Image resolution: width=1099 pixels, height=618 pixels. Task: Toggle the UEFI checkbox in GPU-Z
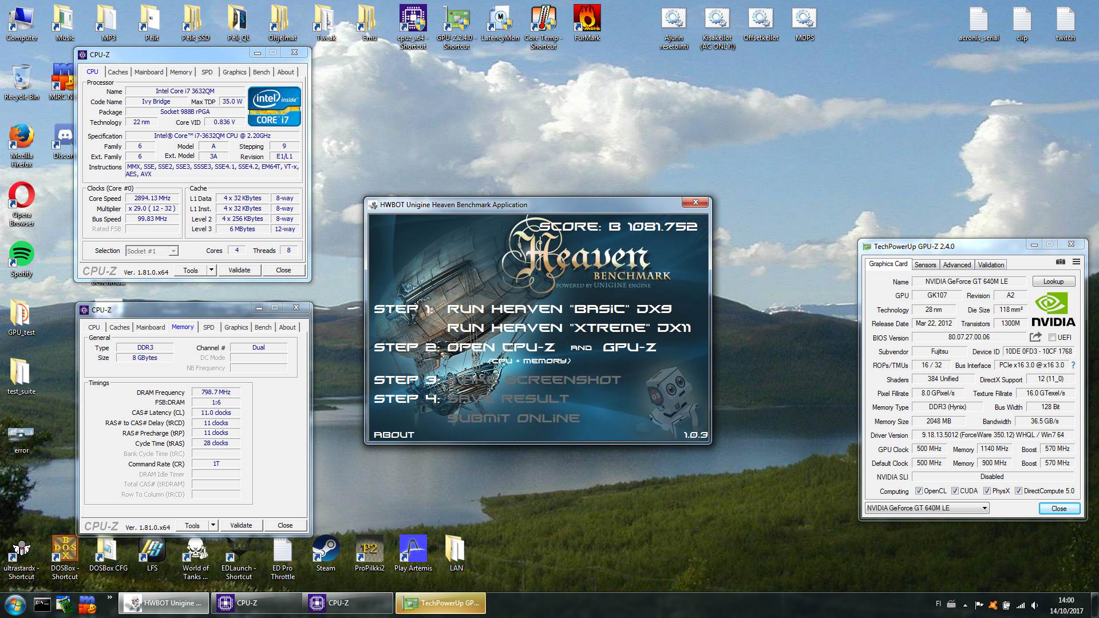point(1052,338)
